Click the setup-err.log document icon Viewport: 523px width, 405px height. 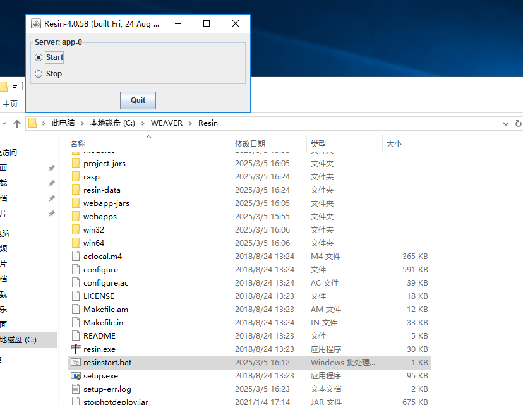pos(76,389)
